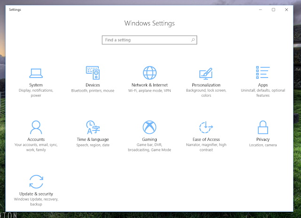Click the Ease of Access label text
Screen dimensions: 301x218
click(206, 140)
